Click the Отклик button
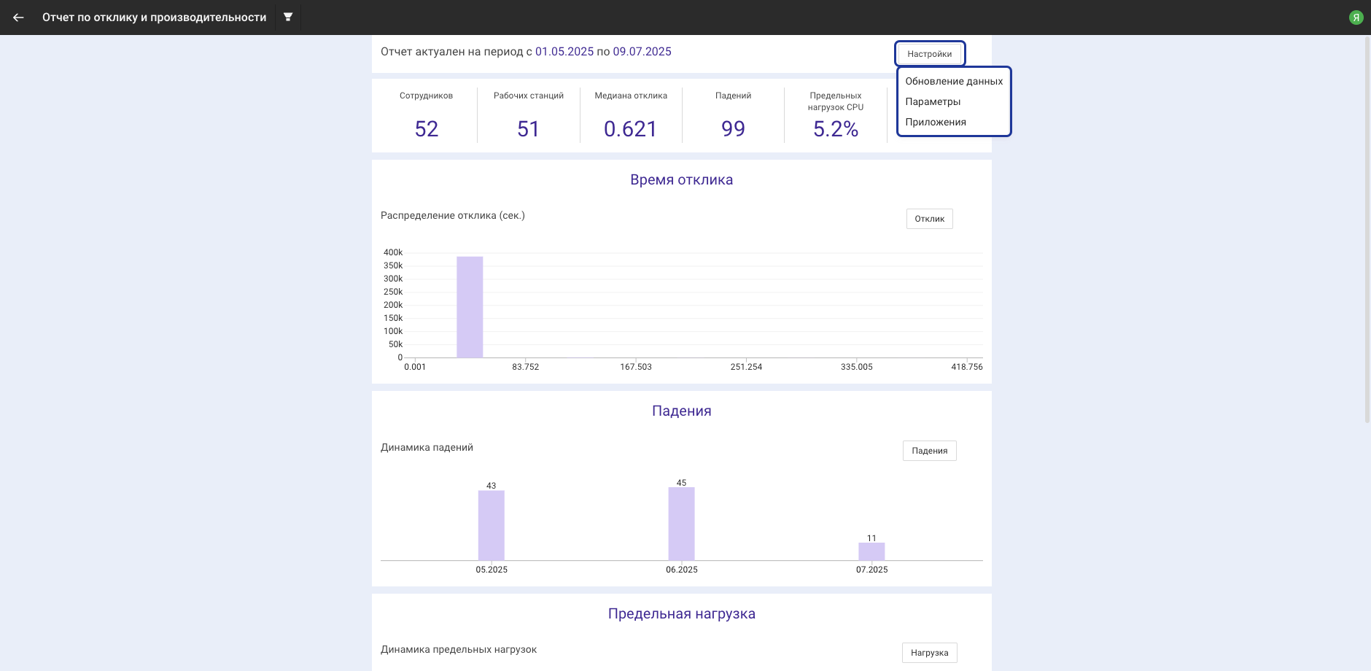Viewport: 1371px width, 671px height. coord(929,219)
